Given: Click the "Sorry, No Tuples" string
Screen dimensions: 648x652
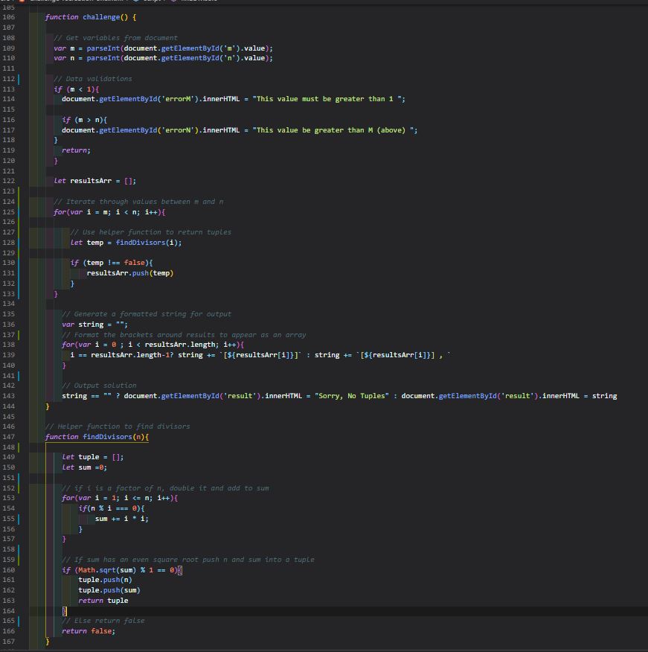Looking at the screenshot, I should [x=352, y=396].
